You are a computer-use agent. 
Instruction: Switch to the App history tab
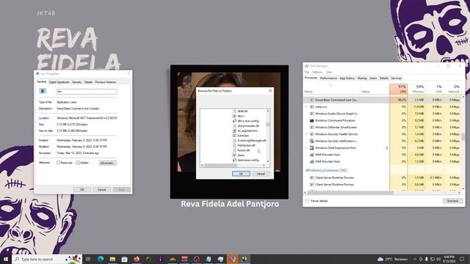(x=347, y=78)
